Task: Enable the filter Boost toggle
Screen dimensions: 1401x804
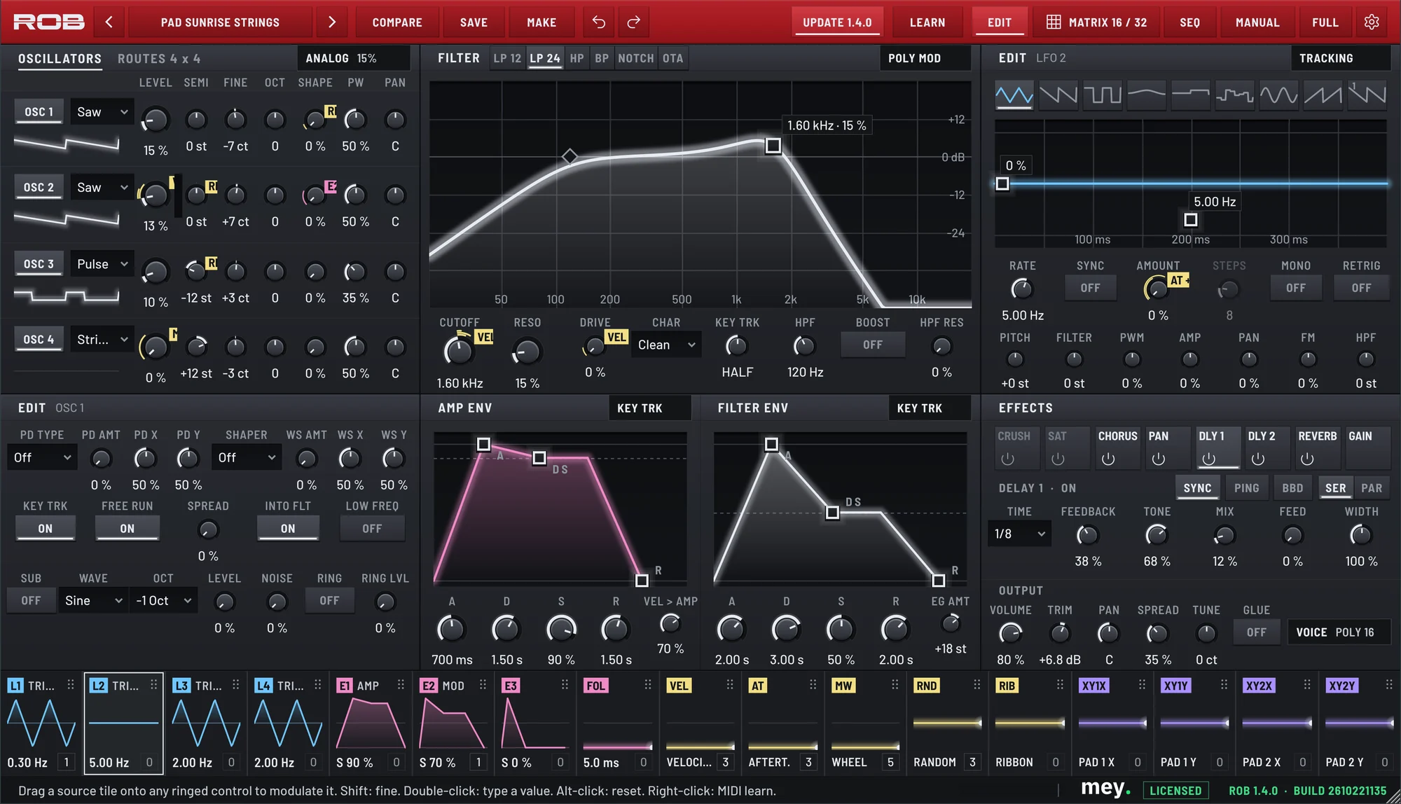Action: click(873, 345)
